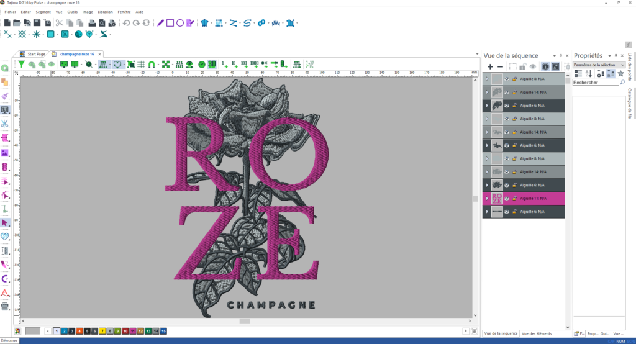Viewport: 636px width, 344px height.
Task: Pick magenta color swatch 11
Action: click(x=133, y=332)
